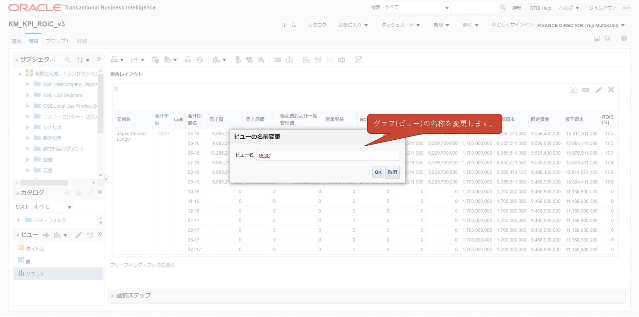Image resolution: width=639 pixels, height=317 pixels.
Task: Click the save as icon
Action: pyautogui.click(x=608, y=39)
